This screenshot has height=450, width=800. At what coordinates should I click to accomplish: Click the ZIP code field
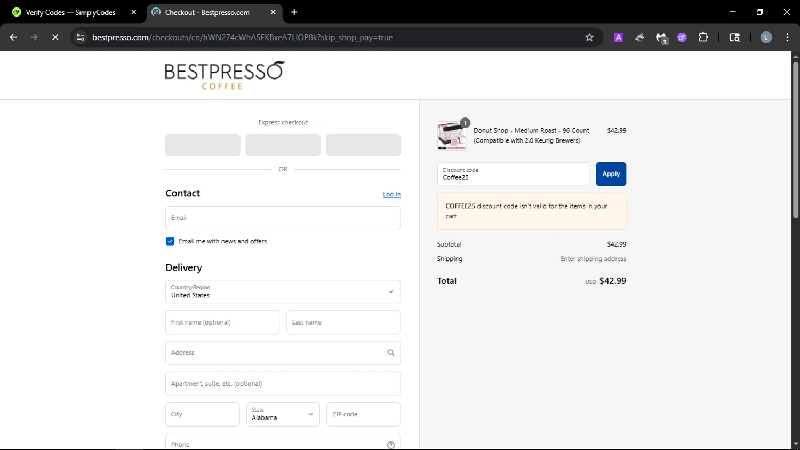(x=363, y=414)
